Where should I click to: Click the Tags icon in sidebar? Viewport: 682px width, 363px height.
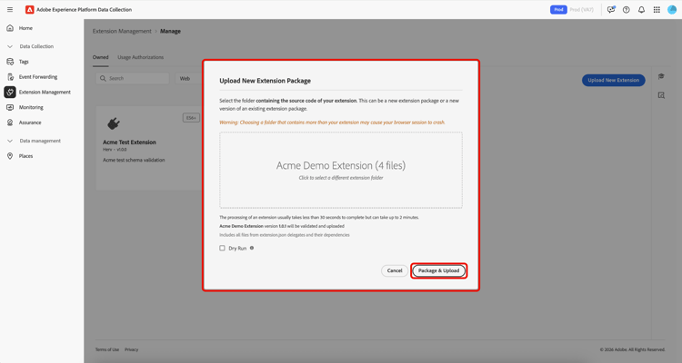tap(10, 62)
